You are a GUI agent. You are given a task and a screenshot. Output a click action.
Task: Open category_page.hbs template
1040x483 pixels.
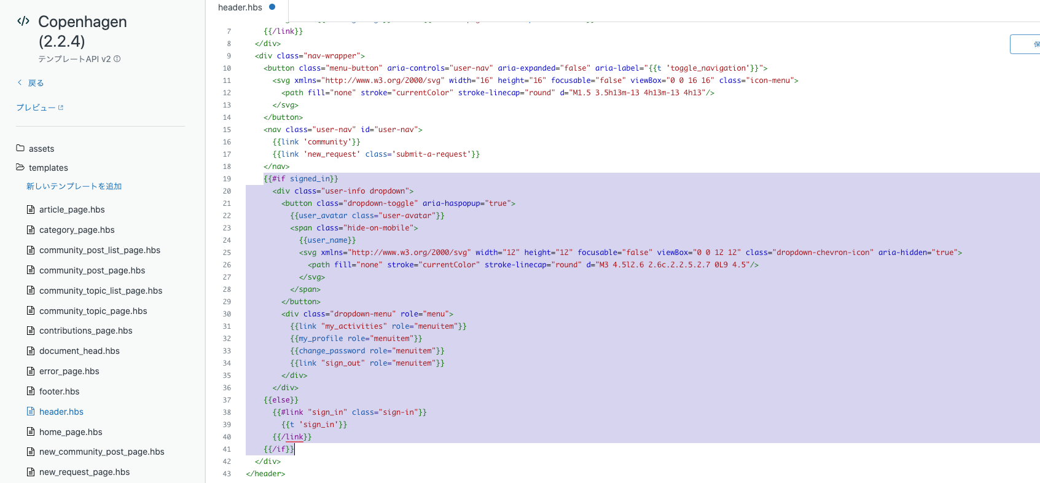click(77, 230)
